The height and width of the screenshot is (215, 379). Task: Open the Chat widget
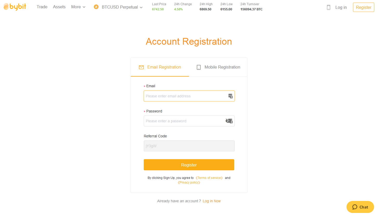tap(360, 207)
